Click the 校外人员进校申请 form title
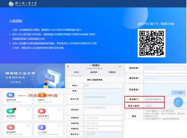 pyautogui.click(x=95, y=80)
